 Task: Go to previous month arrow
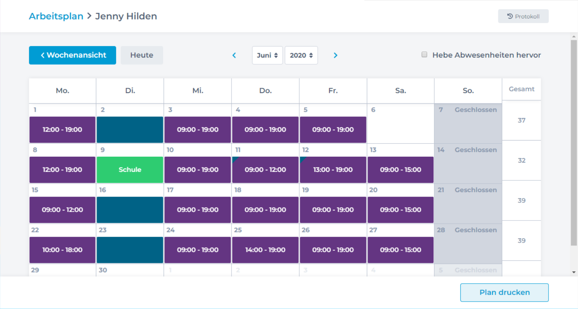(x=234, y=55)
